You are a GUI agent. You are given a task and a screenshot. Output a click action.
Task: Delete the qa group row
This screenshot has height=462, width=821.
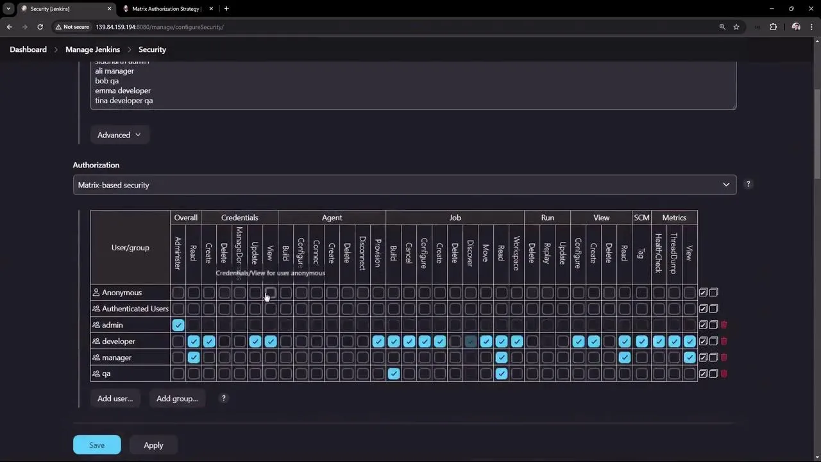724,373
